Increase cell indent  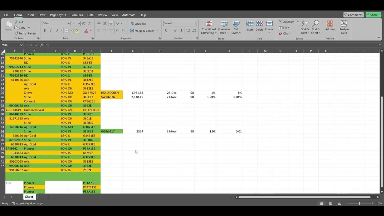point(123,31)
